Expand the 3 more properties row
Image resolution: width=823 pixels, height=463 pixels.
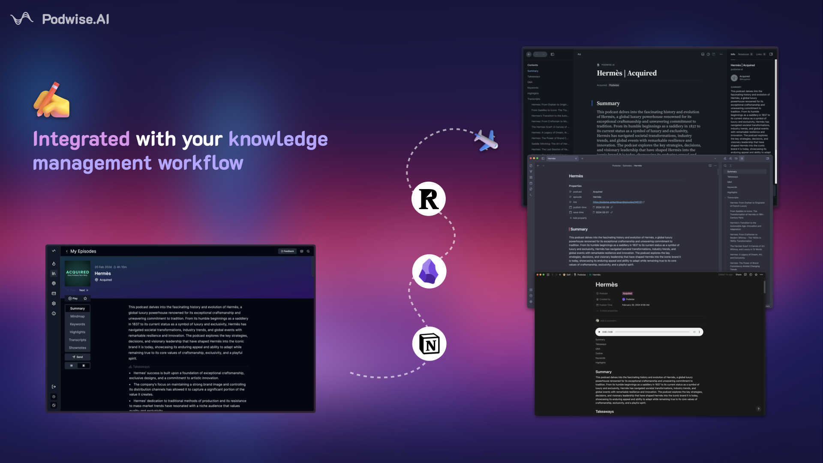coord(608,311)
